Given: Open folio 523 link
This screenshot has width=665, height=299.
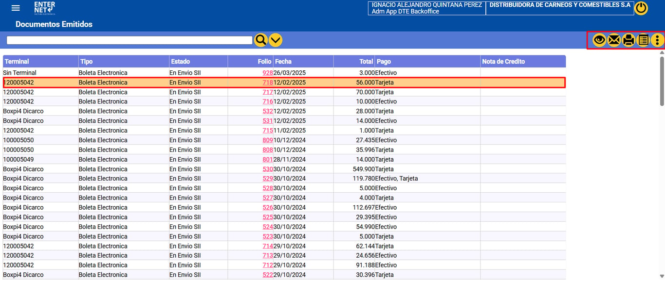Looking at the screenshot, I should pyautogui.click(x=268, y=236).
